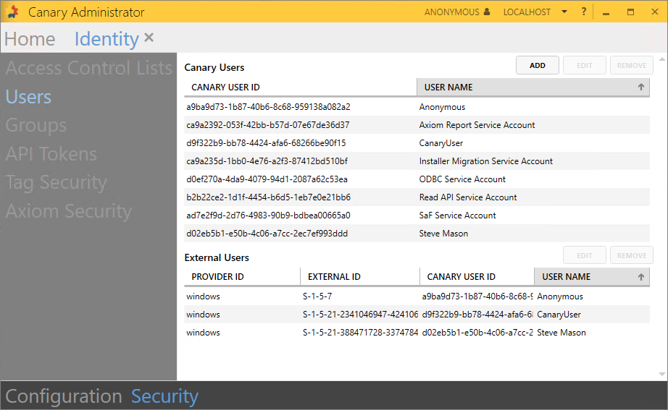
Task: Switch to the Home tab
Action: point(30,39)
